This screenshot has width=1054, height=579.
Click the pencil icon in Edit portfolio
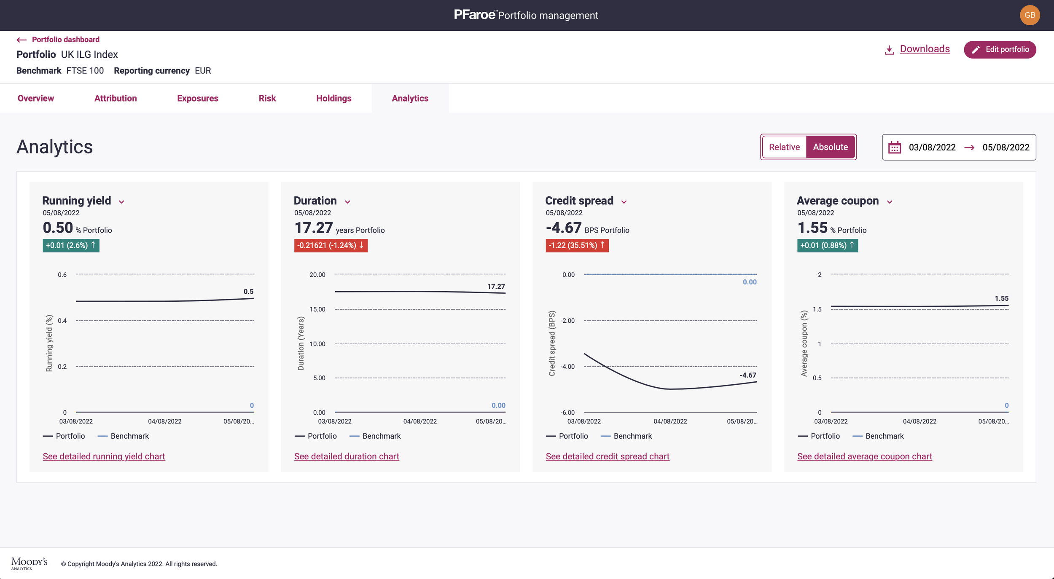click(976, 50)
